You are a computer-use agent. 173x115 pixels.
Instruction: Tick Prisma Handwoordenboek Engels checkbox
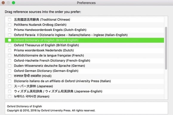(10, 30)
